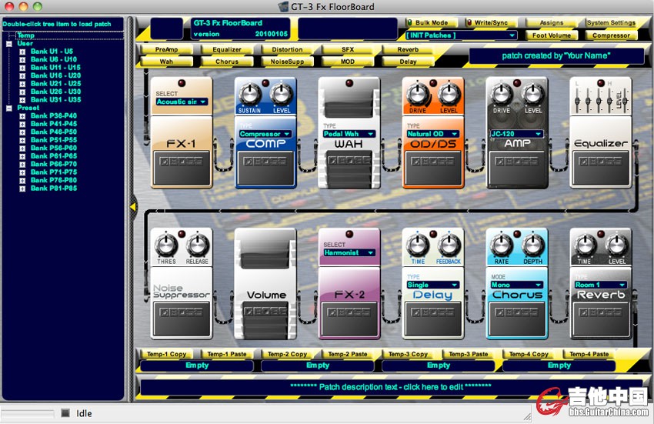
Task: Click the Temp-1 Copy button
Action: click(x=166, y=354)
